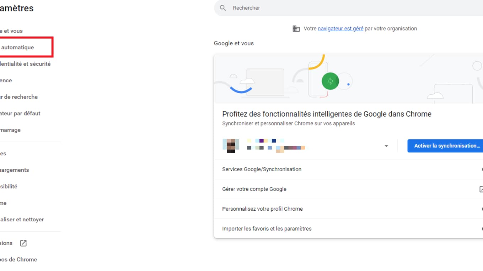
Task: Click the organization building icon
Action: [x=296, y=29]
